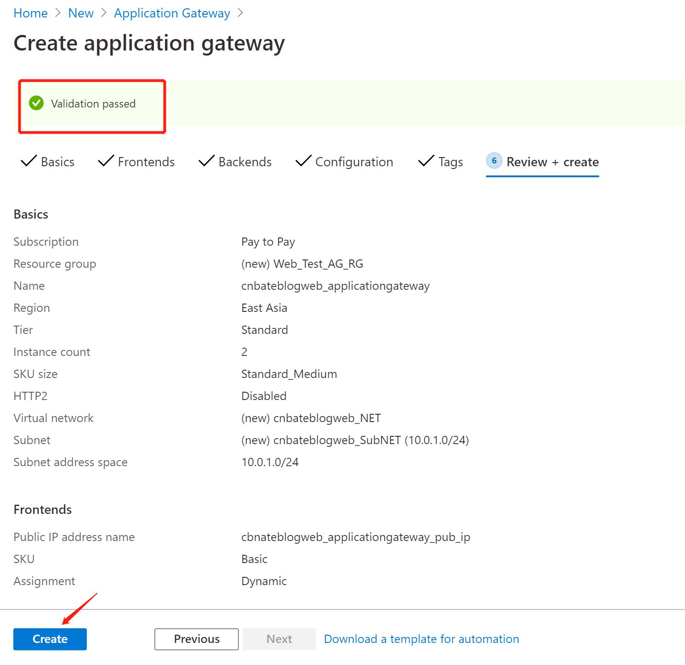
Task: Open the New breadcrumb link
Action: pyautogui.click(x=80, y=13)
